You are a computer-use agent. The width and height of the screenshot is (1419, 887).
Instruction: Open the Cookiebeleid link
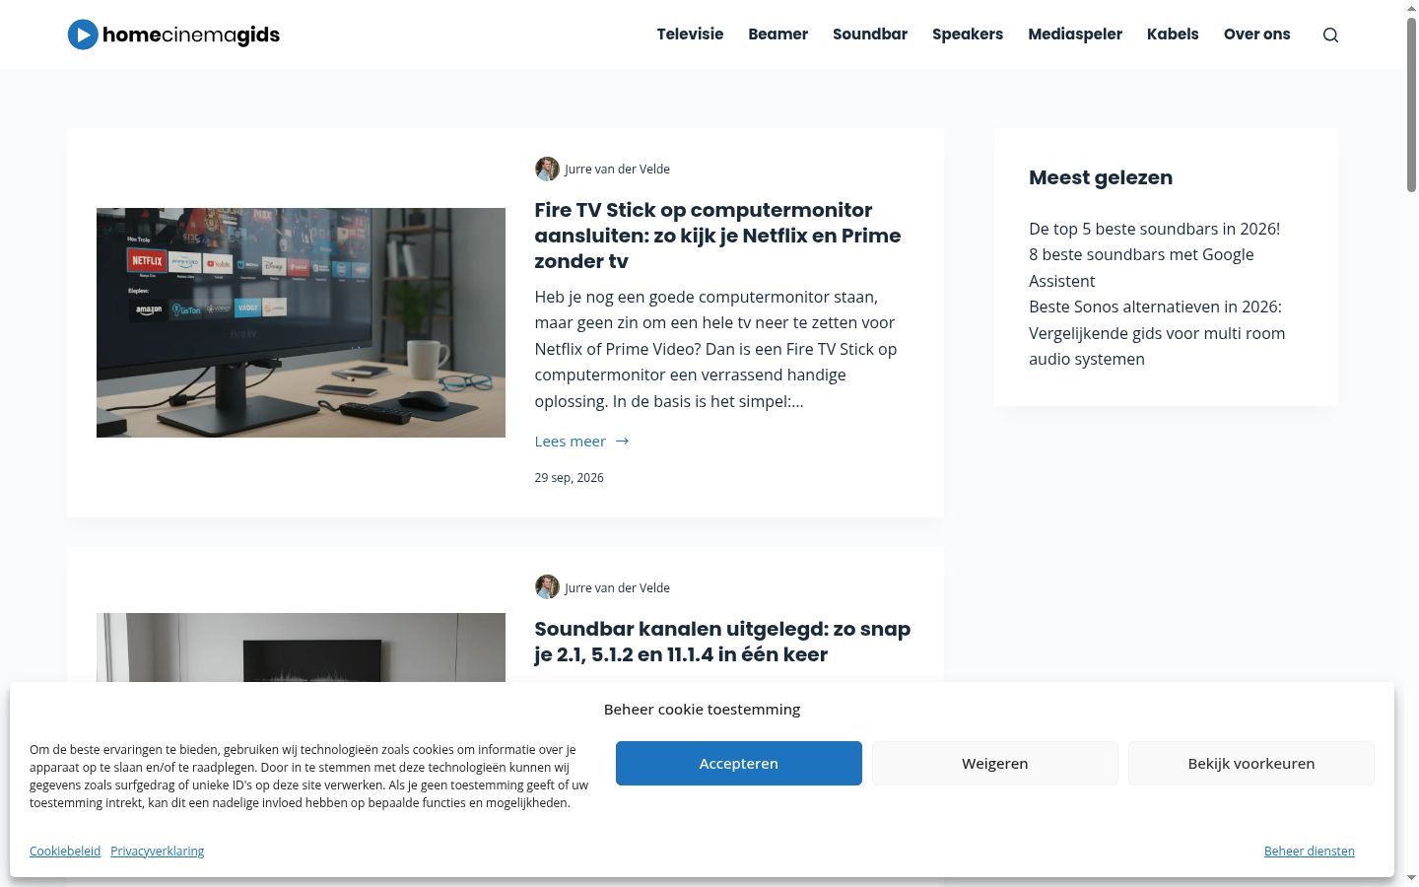(65, 852)
